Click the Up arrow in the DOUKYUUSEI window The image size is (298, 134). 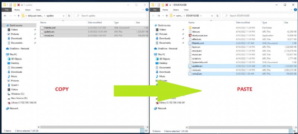[x=167, y=16]
